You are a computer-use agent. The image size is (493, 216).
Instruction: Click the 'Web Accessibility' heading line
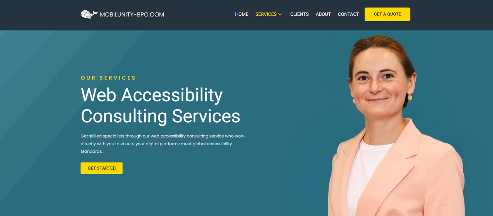click(x=151, y=95)
